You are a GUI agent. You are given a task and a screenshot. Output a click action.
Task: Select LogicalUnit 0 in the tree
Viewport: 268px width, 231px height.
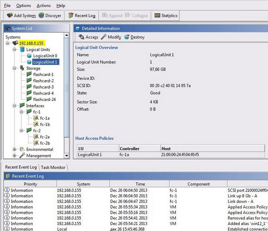45,56
